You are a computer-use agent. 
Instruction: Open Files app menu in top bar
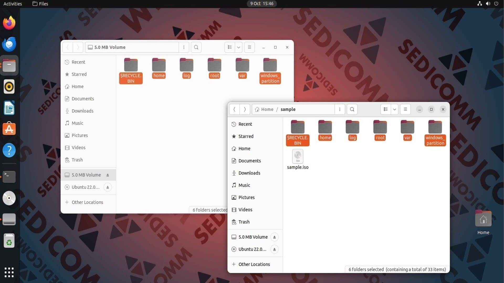tap(40, 4)
